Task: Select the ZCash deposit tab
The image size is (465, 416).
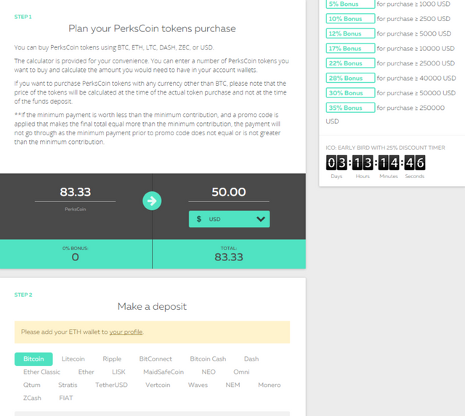Action: point(32,399)
